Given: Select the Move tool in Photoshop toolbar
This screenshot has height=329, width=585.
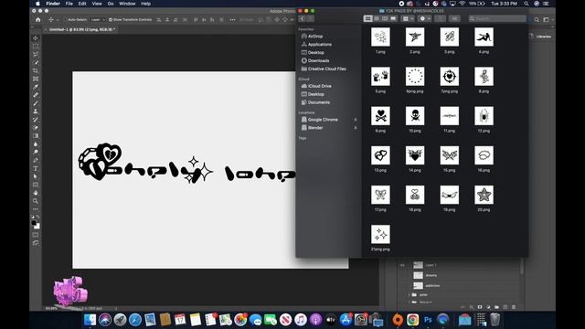Looking at the screenshot, I should (36, 38).
